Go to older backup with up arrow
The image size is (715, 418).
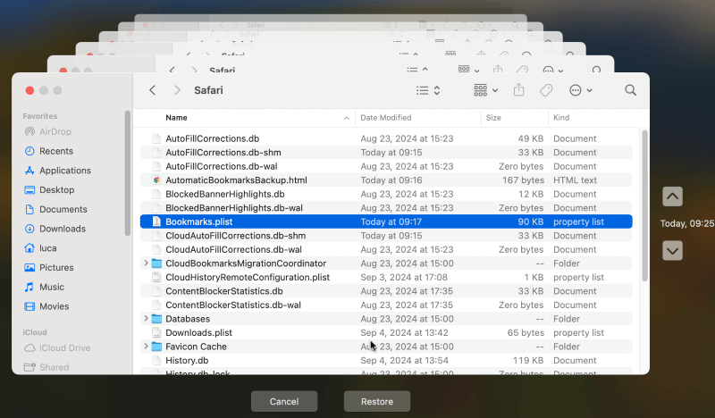point(673,196)
